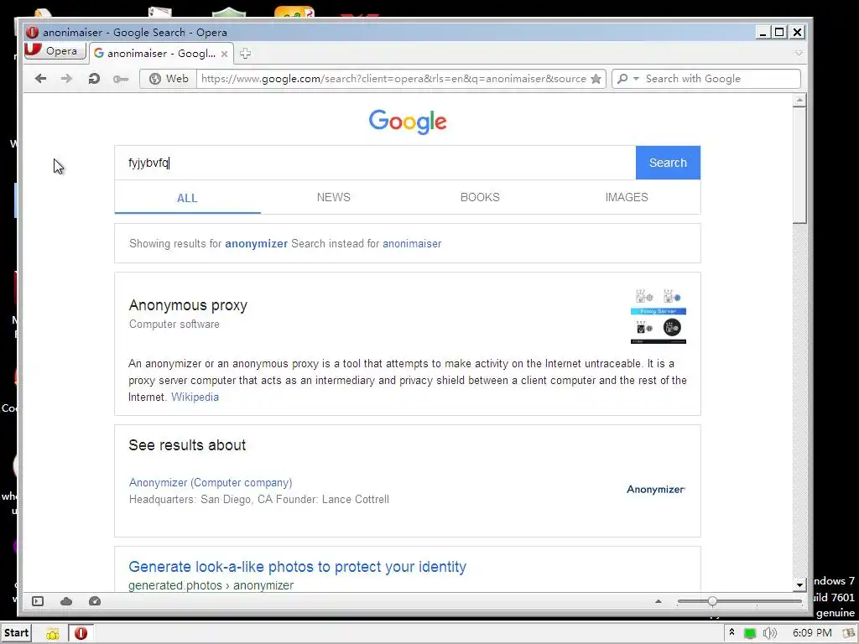Open the Opera main menu button
Viewport: 859px width, 644px height.
(55, 51)
